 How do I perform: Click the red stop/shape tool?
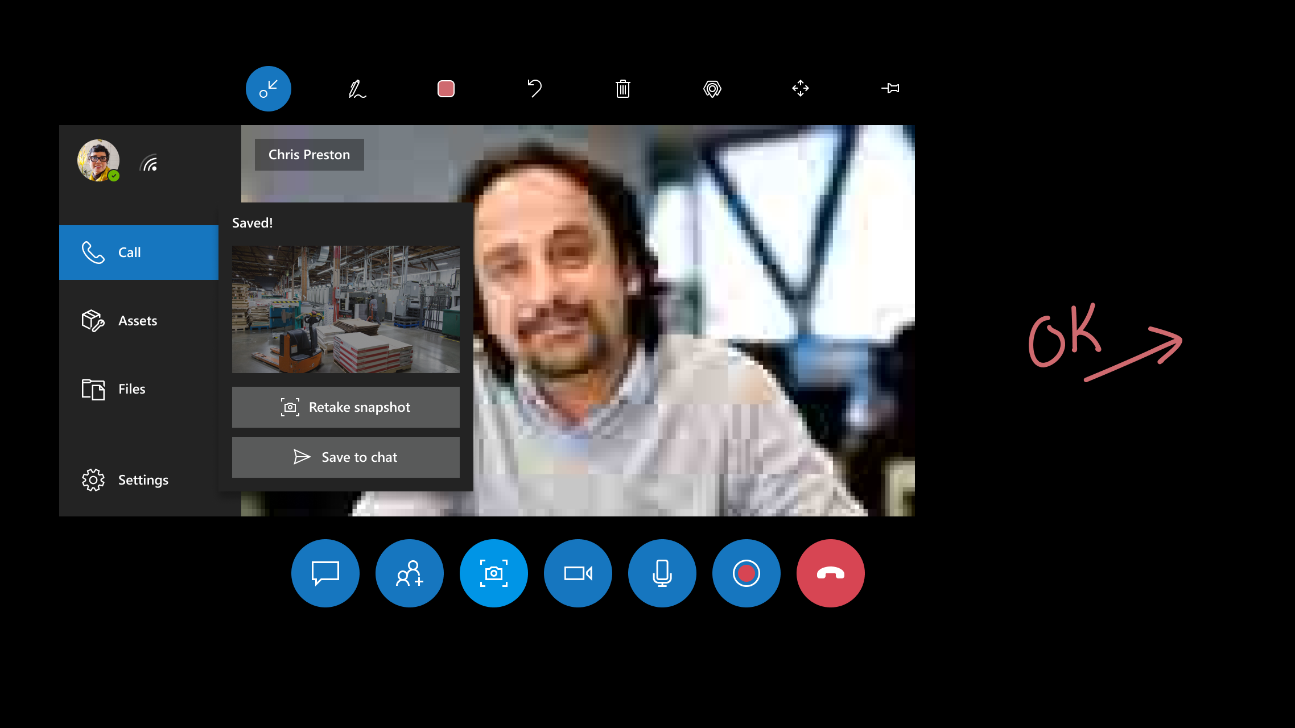446,88
